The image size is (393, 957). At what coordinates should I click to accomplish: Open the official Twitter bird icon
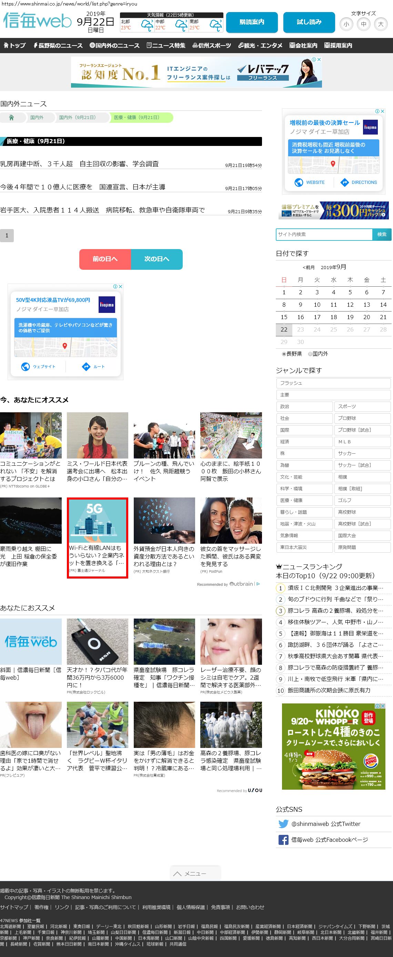click(283, 823)
